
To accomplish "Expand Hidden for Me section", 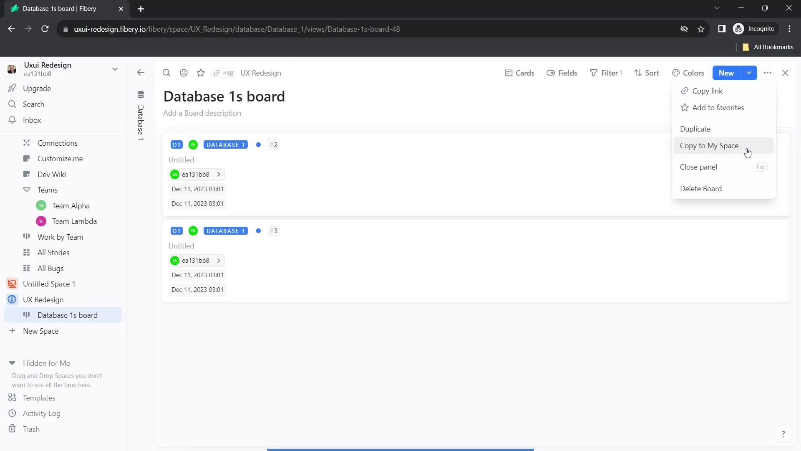I will click(x=12, y=363).
